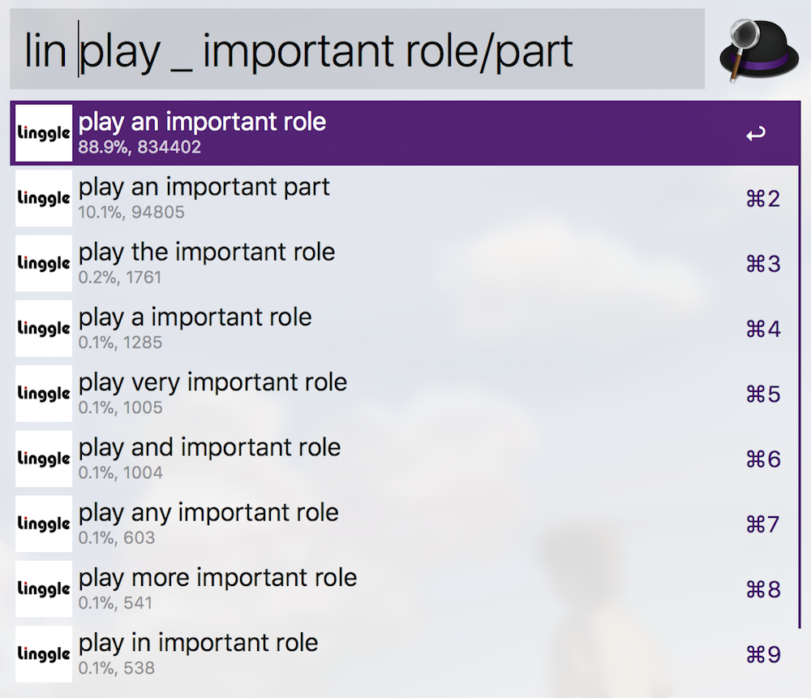Viewport: 811px width, 698px height.
Task: Click the ⌘2 shortcut label
Action: tap(762, 199)
